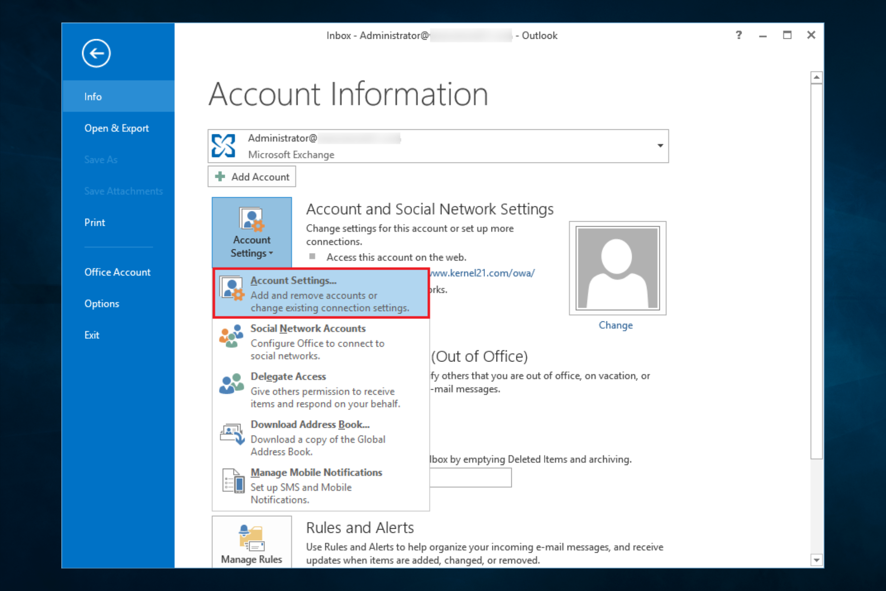The image size is (886, 591).
Task: Click the Add Account button
Action: point(251,176)
